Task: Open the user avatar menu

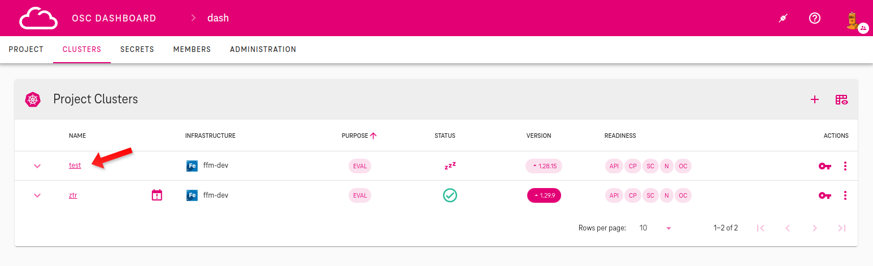Action: pos(853,19)
